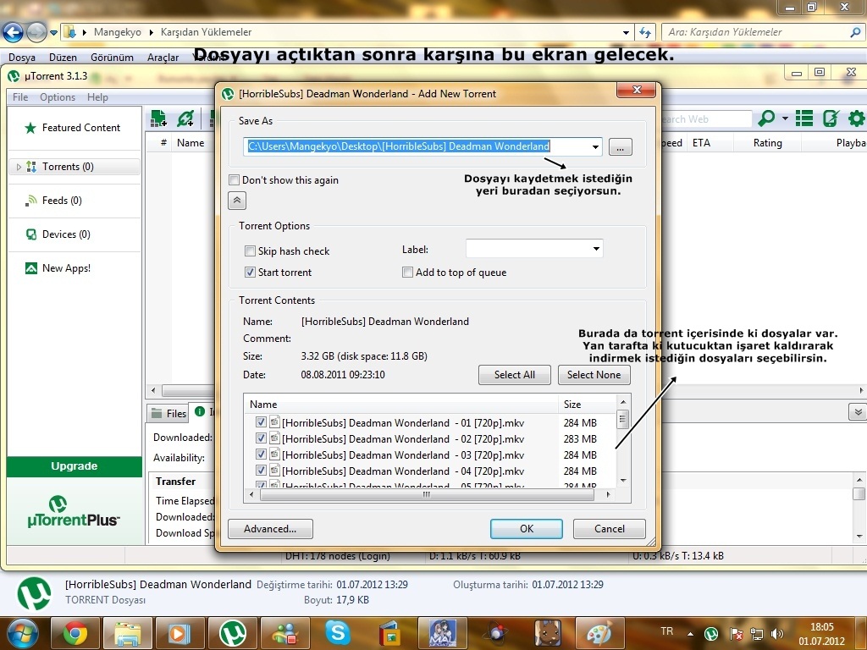Screen dimensions: 867x650
Task: Open the Explorer address bar dropdown
Action: point(626,33)
